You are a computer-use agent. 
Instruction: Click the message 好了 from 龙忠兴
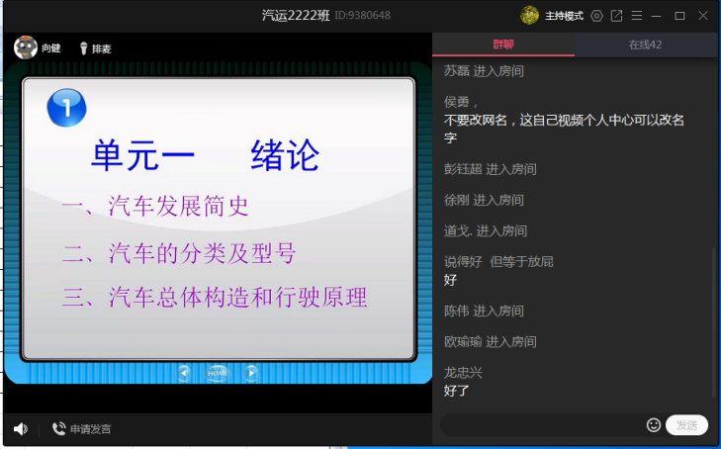coord(457,391)
